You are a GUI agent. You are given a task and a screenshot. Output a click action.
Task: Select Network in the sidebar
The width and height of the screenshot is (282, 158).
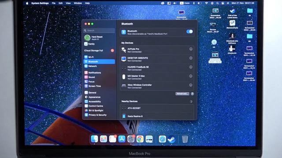tap(99, 66)
